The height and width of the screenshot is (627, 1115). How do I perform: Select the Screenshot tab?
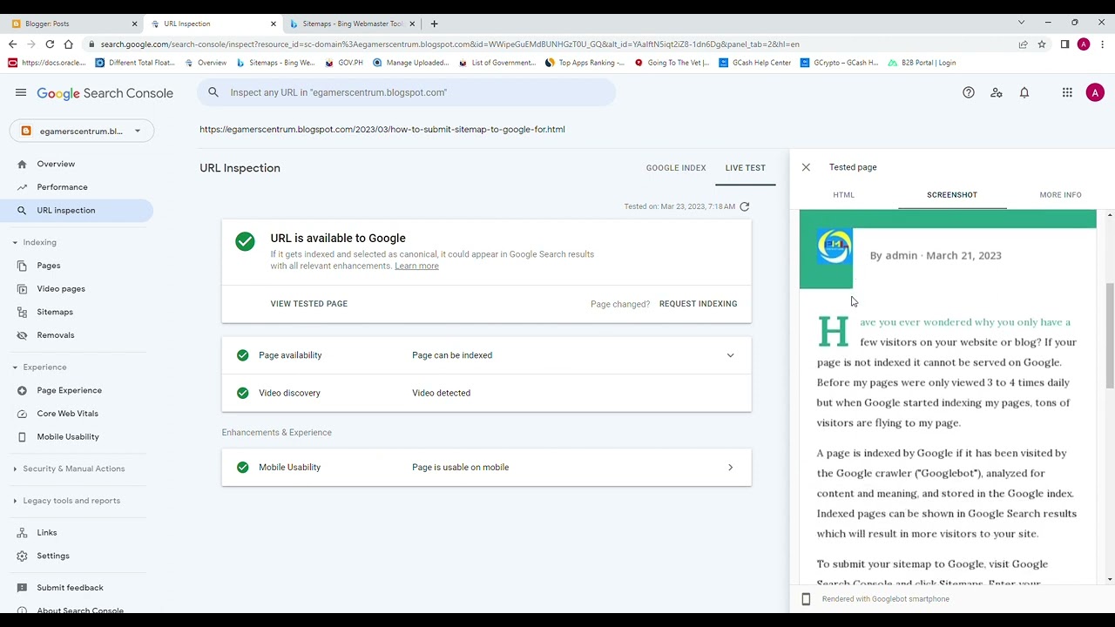click(x=952, y=195)
